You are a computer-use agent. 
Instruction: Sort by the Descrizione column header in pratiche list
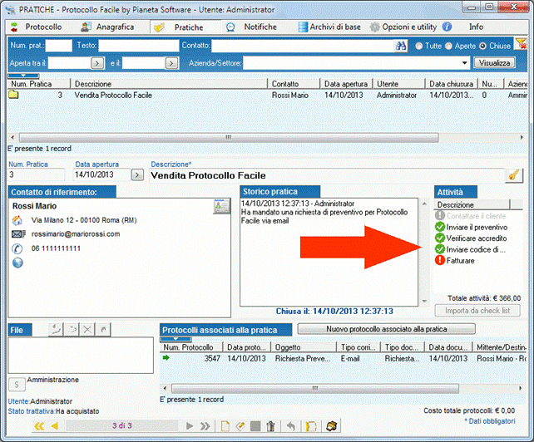169,84
